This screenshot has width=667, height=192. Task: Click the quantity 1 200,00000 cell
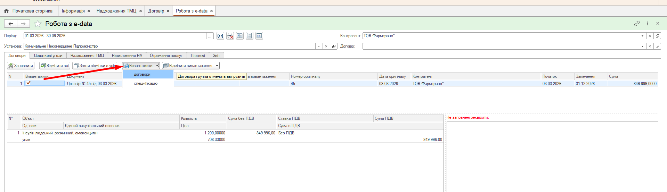pos(214,133)
